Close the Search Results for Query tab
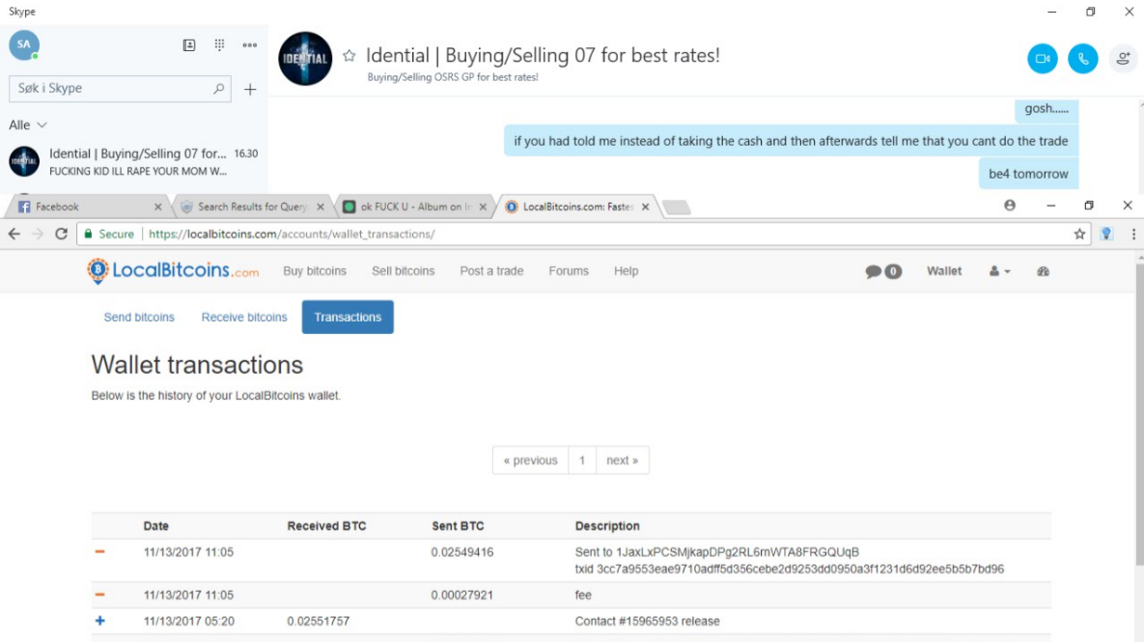Viewport: 1144px width, 642px height. pyautogui.click(x=321, y=208)
